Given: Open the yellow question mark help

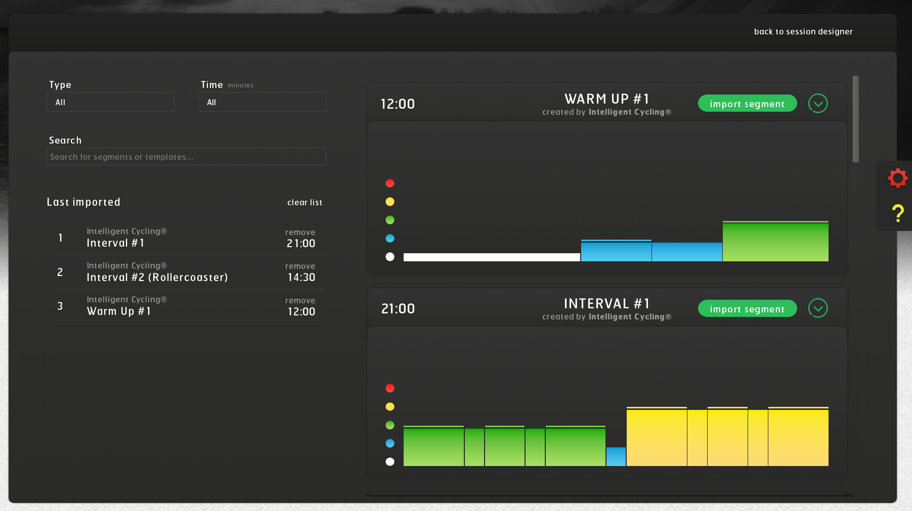Looking at the screenshot, I should [898, 213].
